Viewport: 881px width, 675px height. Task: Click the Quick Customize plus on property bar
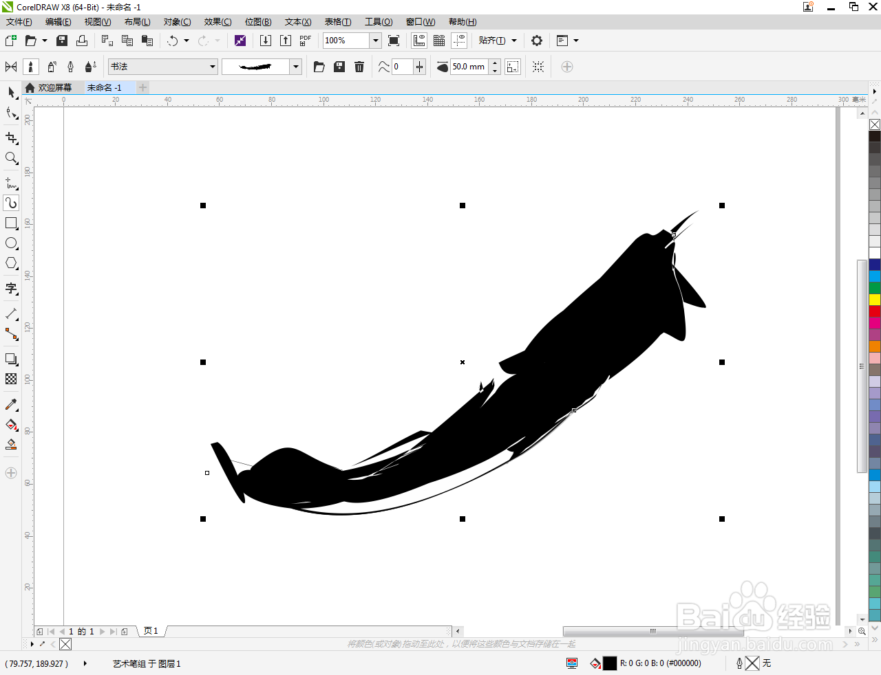[x=567, y=67]
